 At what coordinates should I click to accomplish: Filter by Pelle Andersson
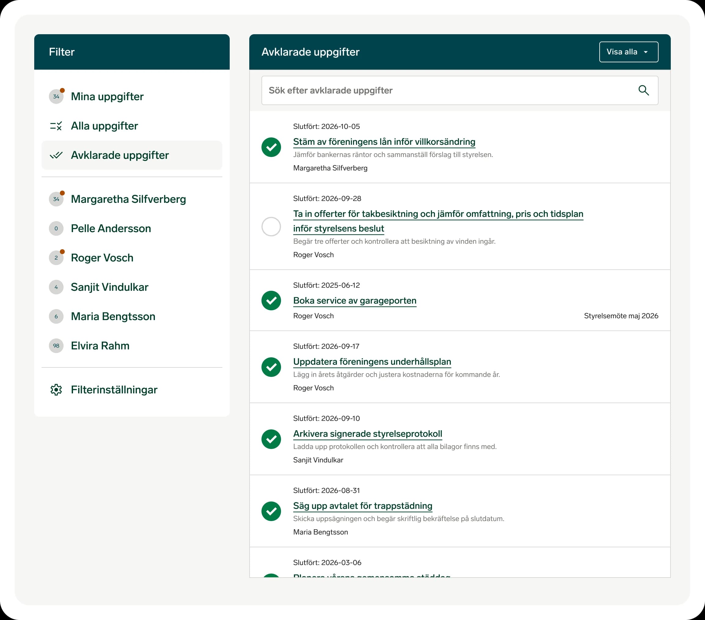coord(132,228)
